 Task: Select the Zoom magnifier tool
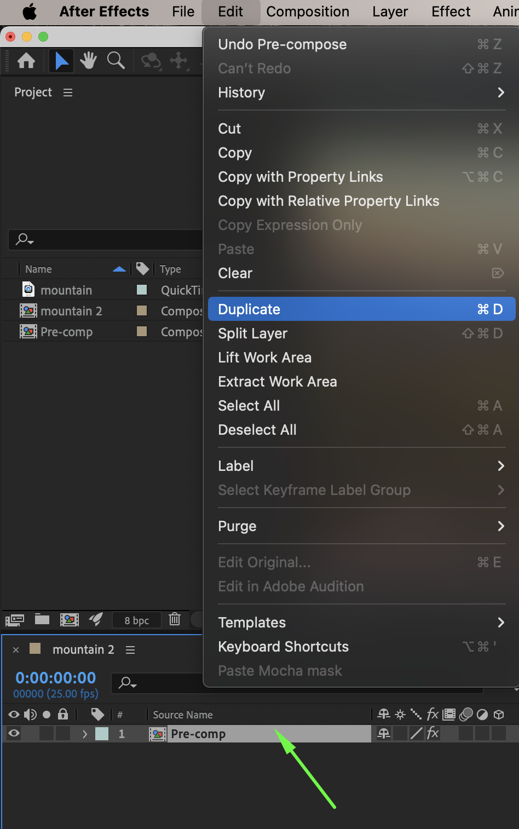click(x=116, y=60)
